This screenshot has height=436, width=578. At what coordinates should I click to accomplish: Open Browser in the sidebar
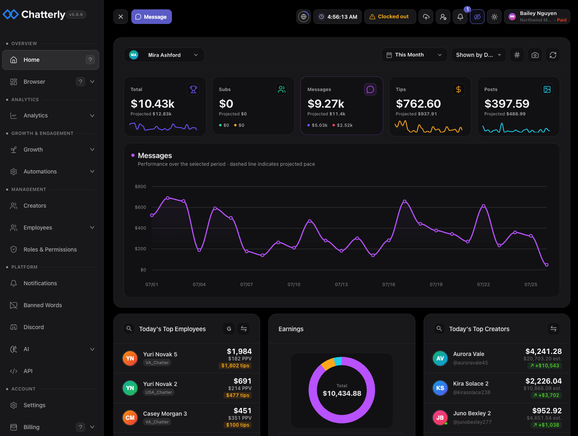pos(51,82)
